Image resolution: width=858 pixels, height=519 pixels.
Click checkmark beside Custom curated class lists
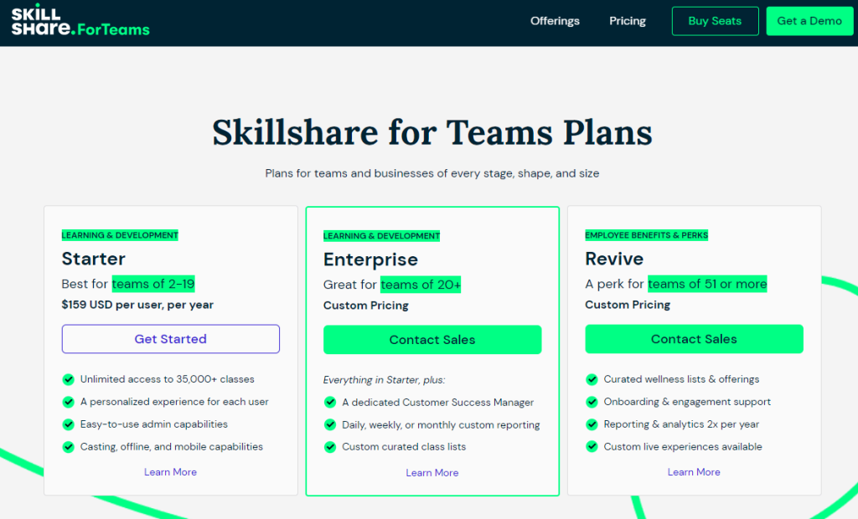tap(330, 447)
